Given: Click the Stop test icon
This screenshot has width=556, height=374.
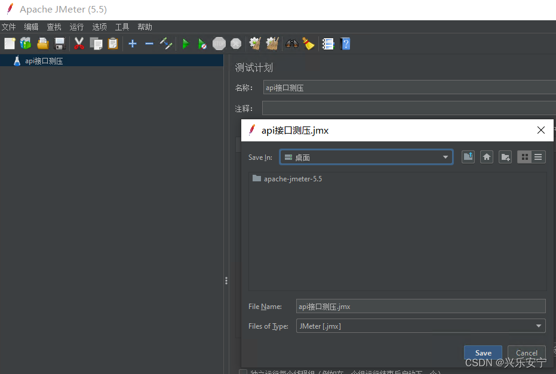Looking at the screenshot, I should [x=219, y=44].
